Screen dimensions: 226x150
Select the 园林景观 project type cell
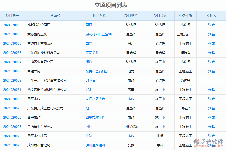point(131,127)
